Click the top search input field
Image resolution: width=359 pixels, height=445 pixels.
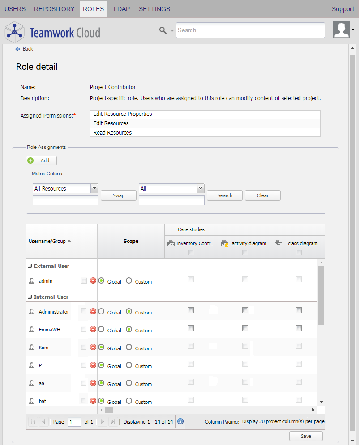250,30
